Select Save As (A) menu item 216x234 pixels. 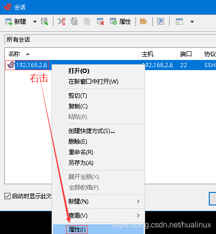tap(98, 163)
